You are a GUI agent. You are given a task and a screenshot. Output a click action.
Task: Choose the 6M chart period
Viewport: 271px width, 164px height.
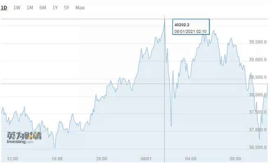coord(43,8)
